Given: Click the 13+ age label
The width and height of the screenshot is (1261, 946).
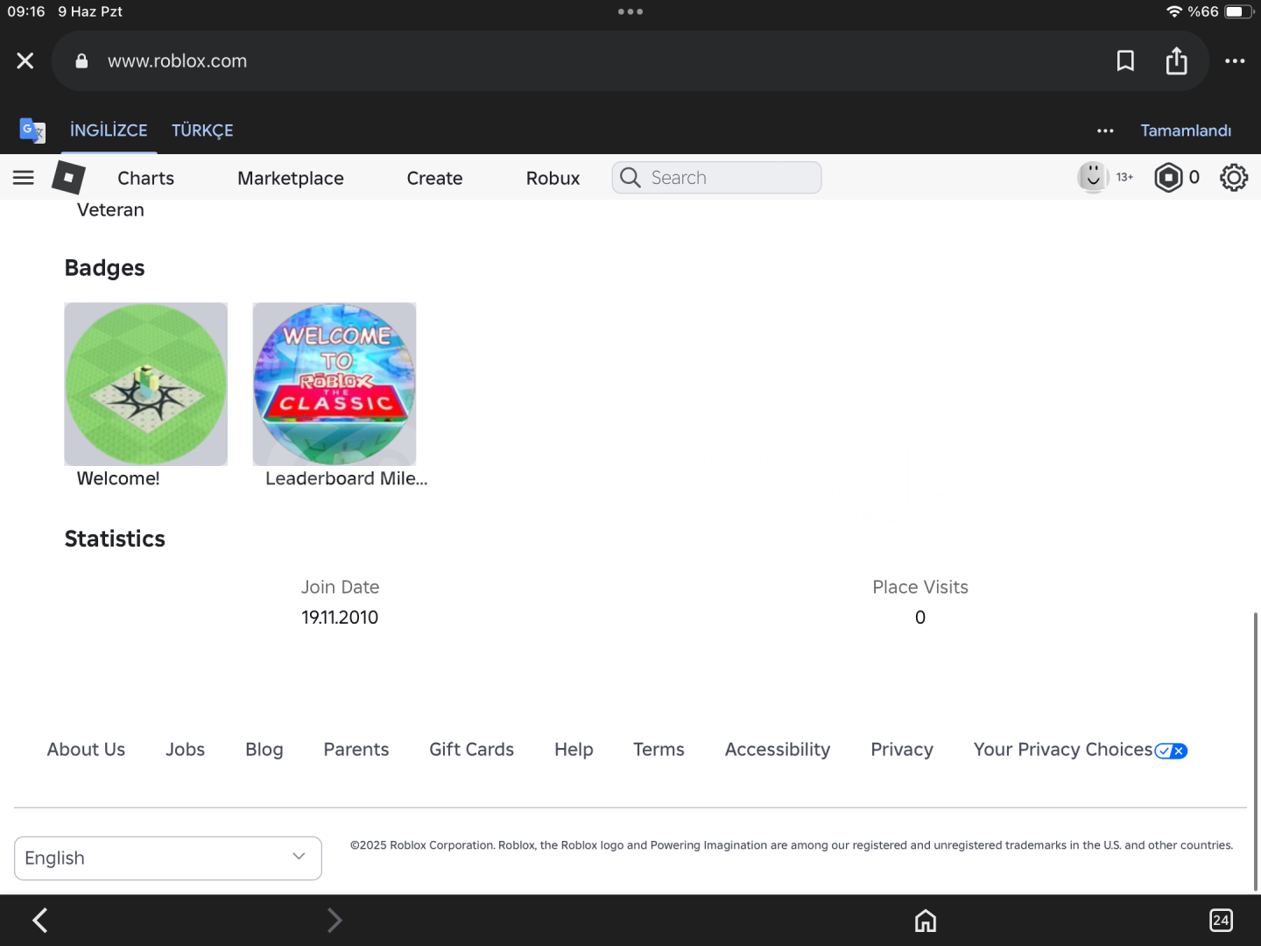Looking at the screenshot, I should click(x=1125, y=177).
